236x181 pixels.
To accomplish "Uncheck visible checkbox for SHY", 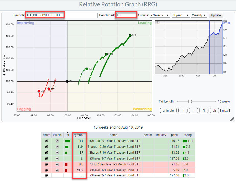I will pyautogui.click(x=57, y=170).
